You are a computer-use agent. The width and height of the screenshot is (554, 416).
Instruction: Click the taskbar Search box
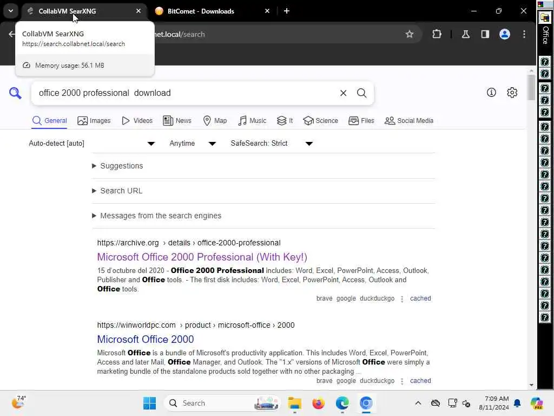pyautogui.click(x=222, y=403)
